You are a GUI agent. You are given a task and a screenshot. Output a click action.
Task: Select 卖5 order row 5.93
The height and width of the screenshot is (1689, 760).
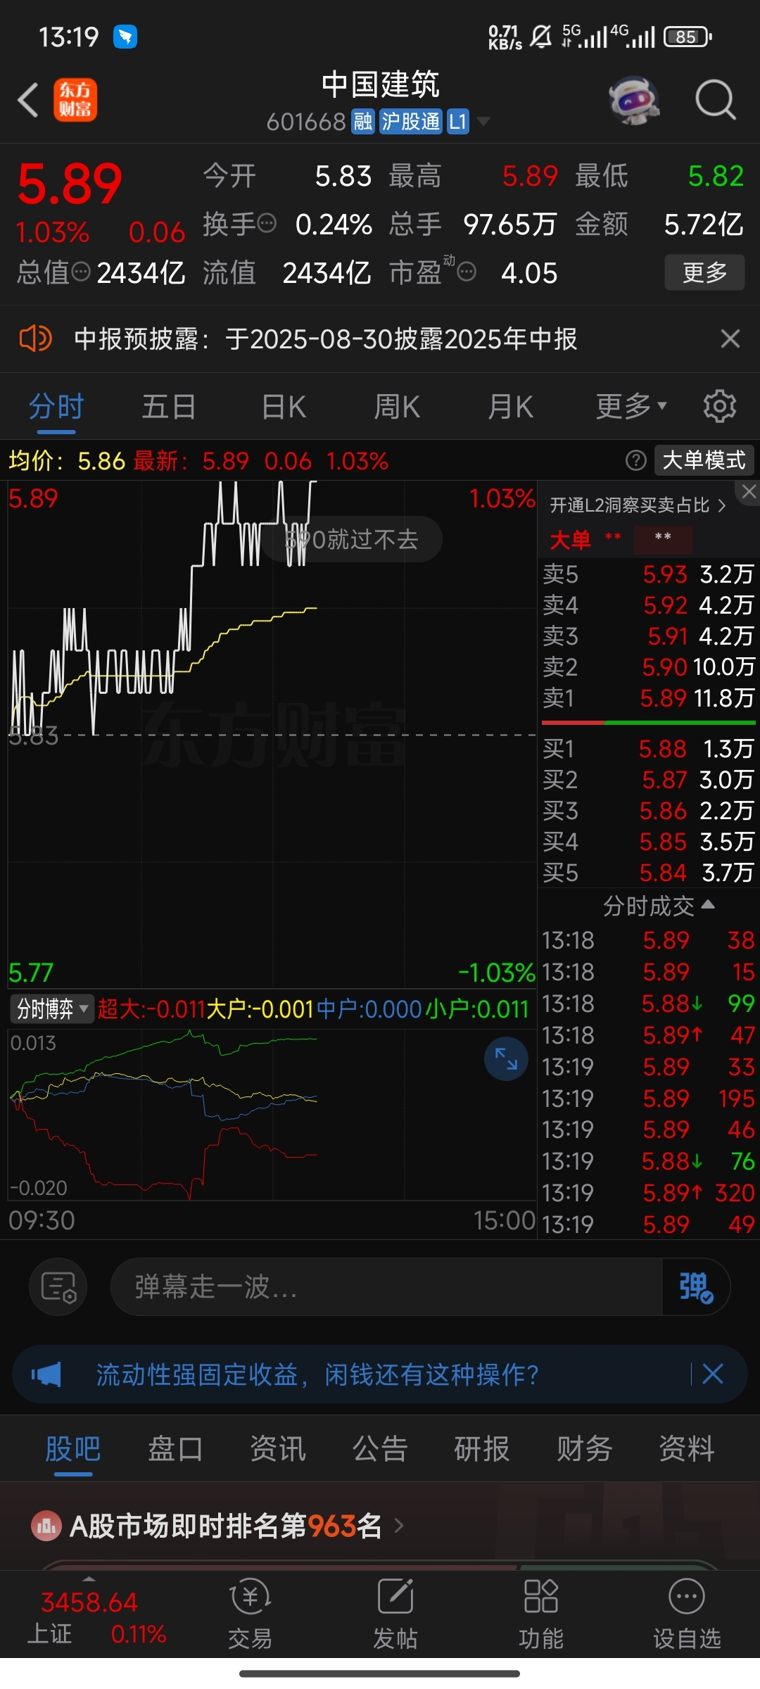click(648, 574)
